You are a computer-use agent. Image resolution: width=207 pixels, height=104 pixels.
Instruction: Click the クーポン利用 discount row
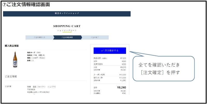[109, 75]
